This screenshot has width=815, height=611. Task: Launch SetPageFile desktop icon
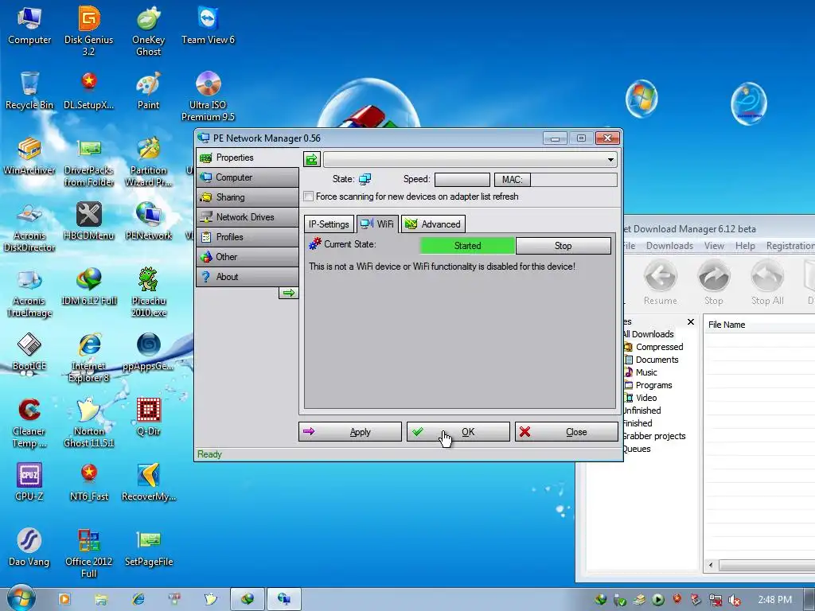(x=148, y=548)
